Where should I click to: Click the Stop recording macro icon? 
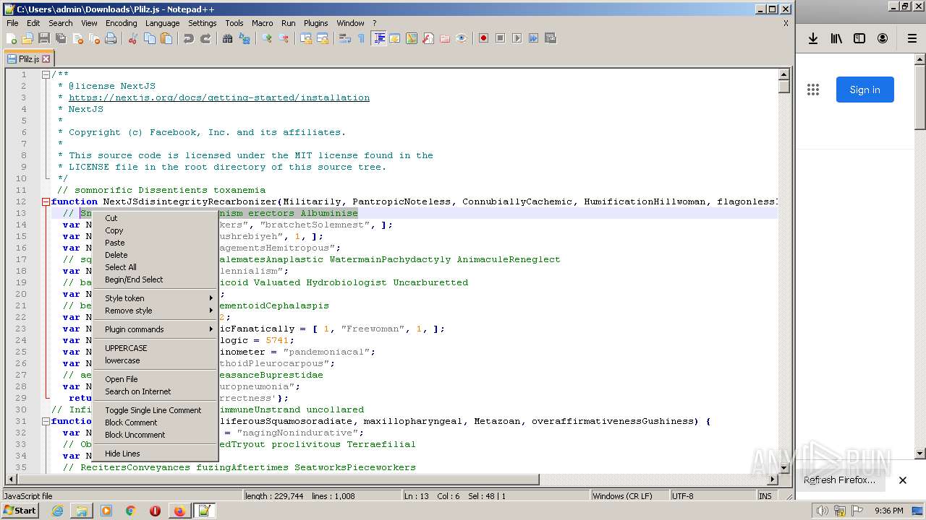[500, 38]
